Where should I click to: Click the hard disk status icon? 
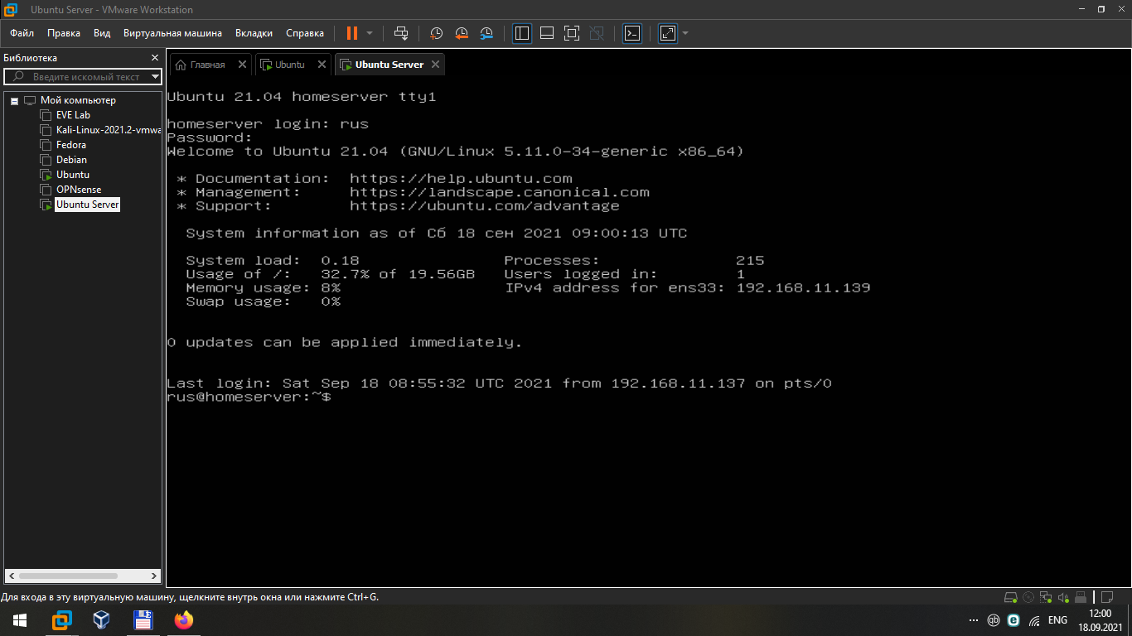coord(1010,597)
